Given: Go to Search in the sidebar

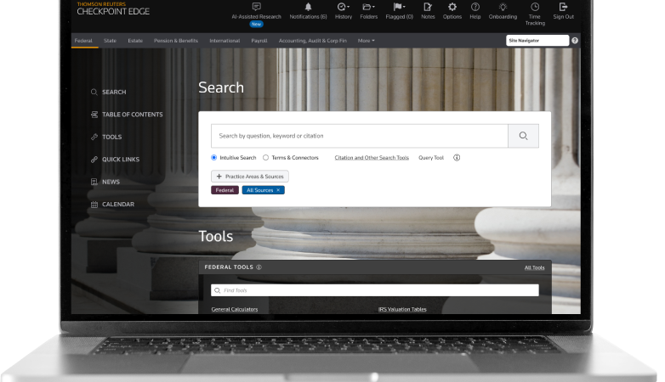Looking at the screenshot, I should click(109, 92).
